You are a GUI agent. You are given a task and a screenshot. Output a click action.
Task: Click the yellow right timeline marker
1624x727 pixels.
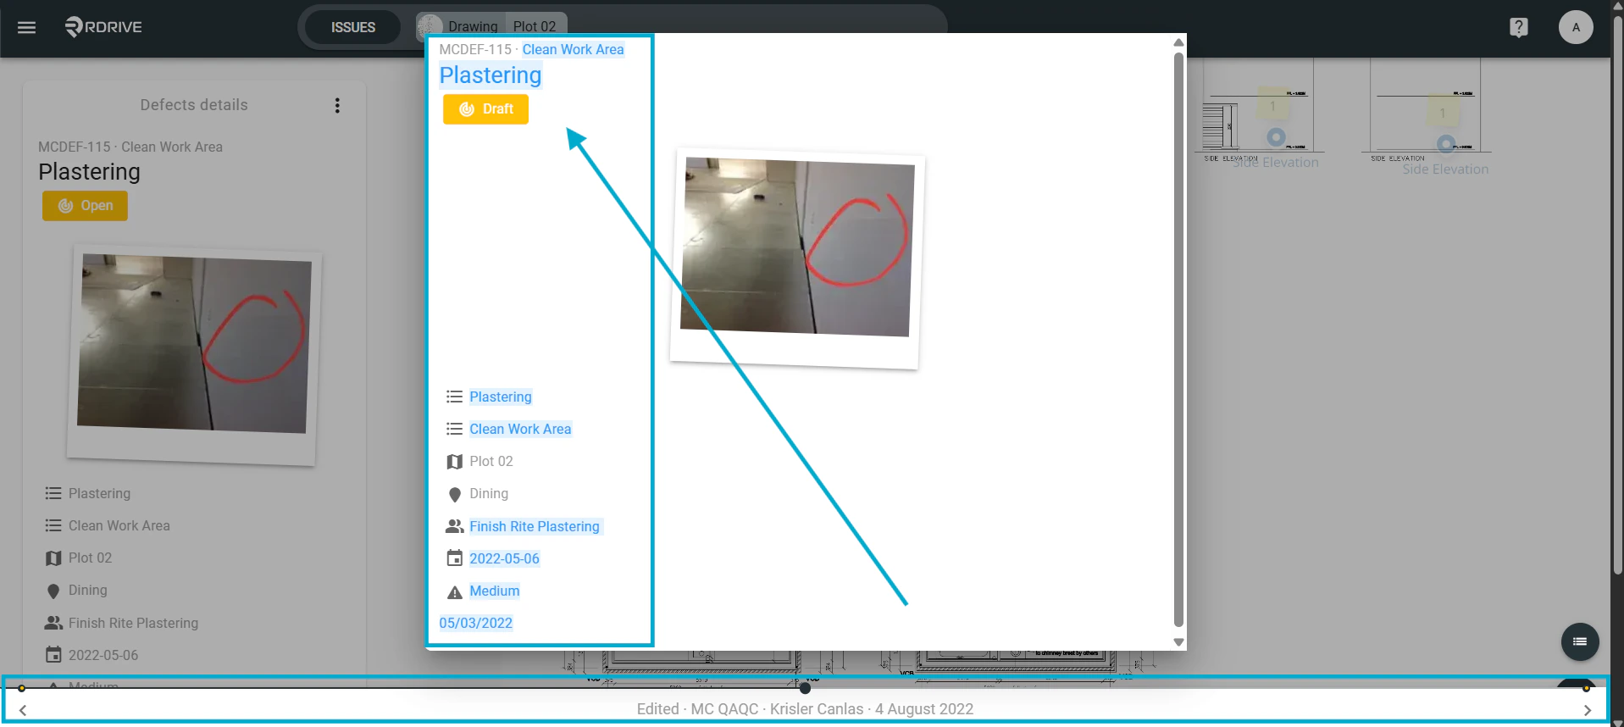pyautogui.click(x=1587, y=688)
